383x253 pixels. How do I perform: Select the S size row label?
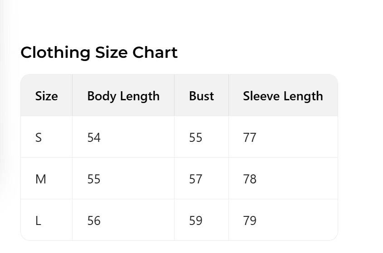39,137
